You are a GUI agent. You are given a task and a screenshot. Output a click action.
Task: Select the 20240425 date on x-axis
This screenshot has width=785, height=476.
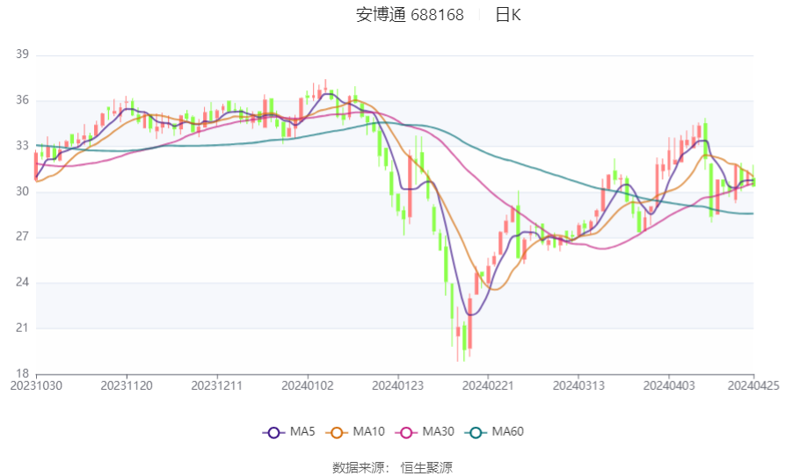click(752, 386)
